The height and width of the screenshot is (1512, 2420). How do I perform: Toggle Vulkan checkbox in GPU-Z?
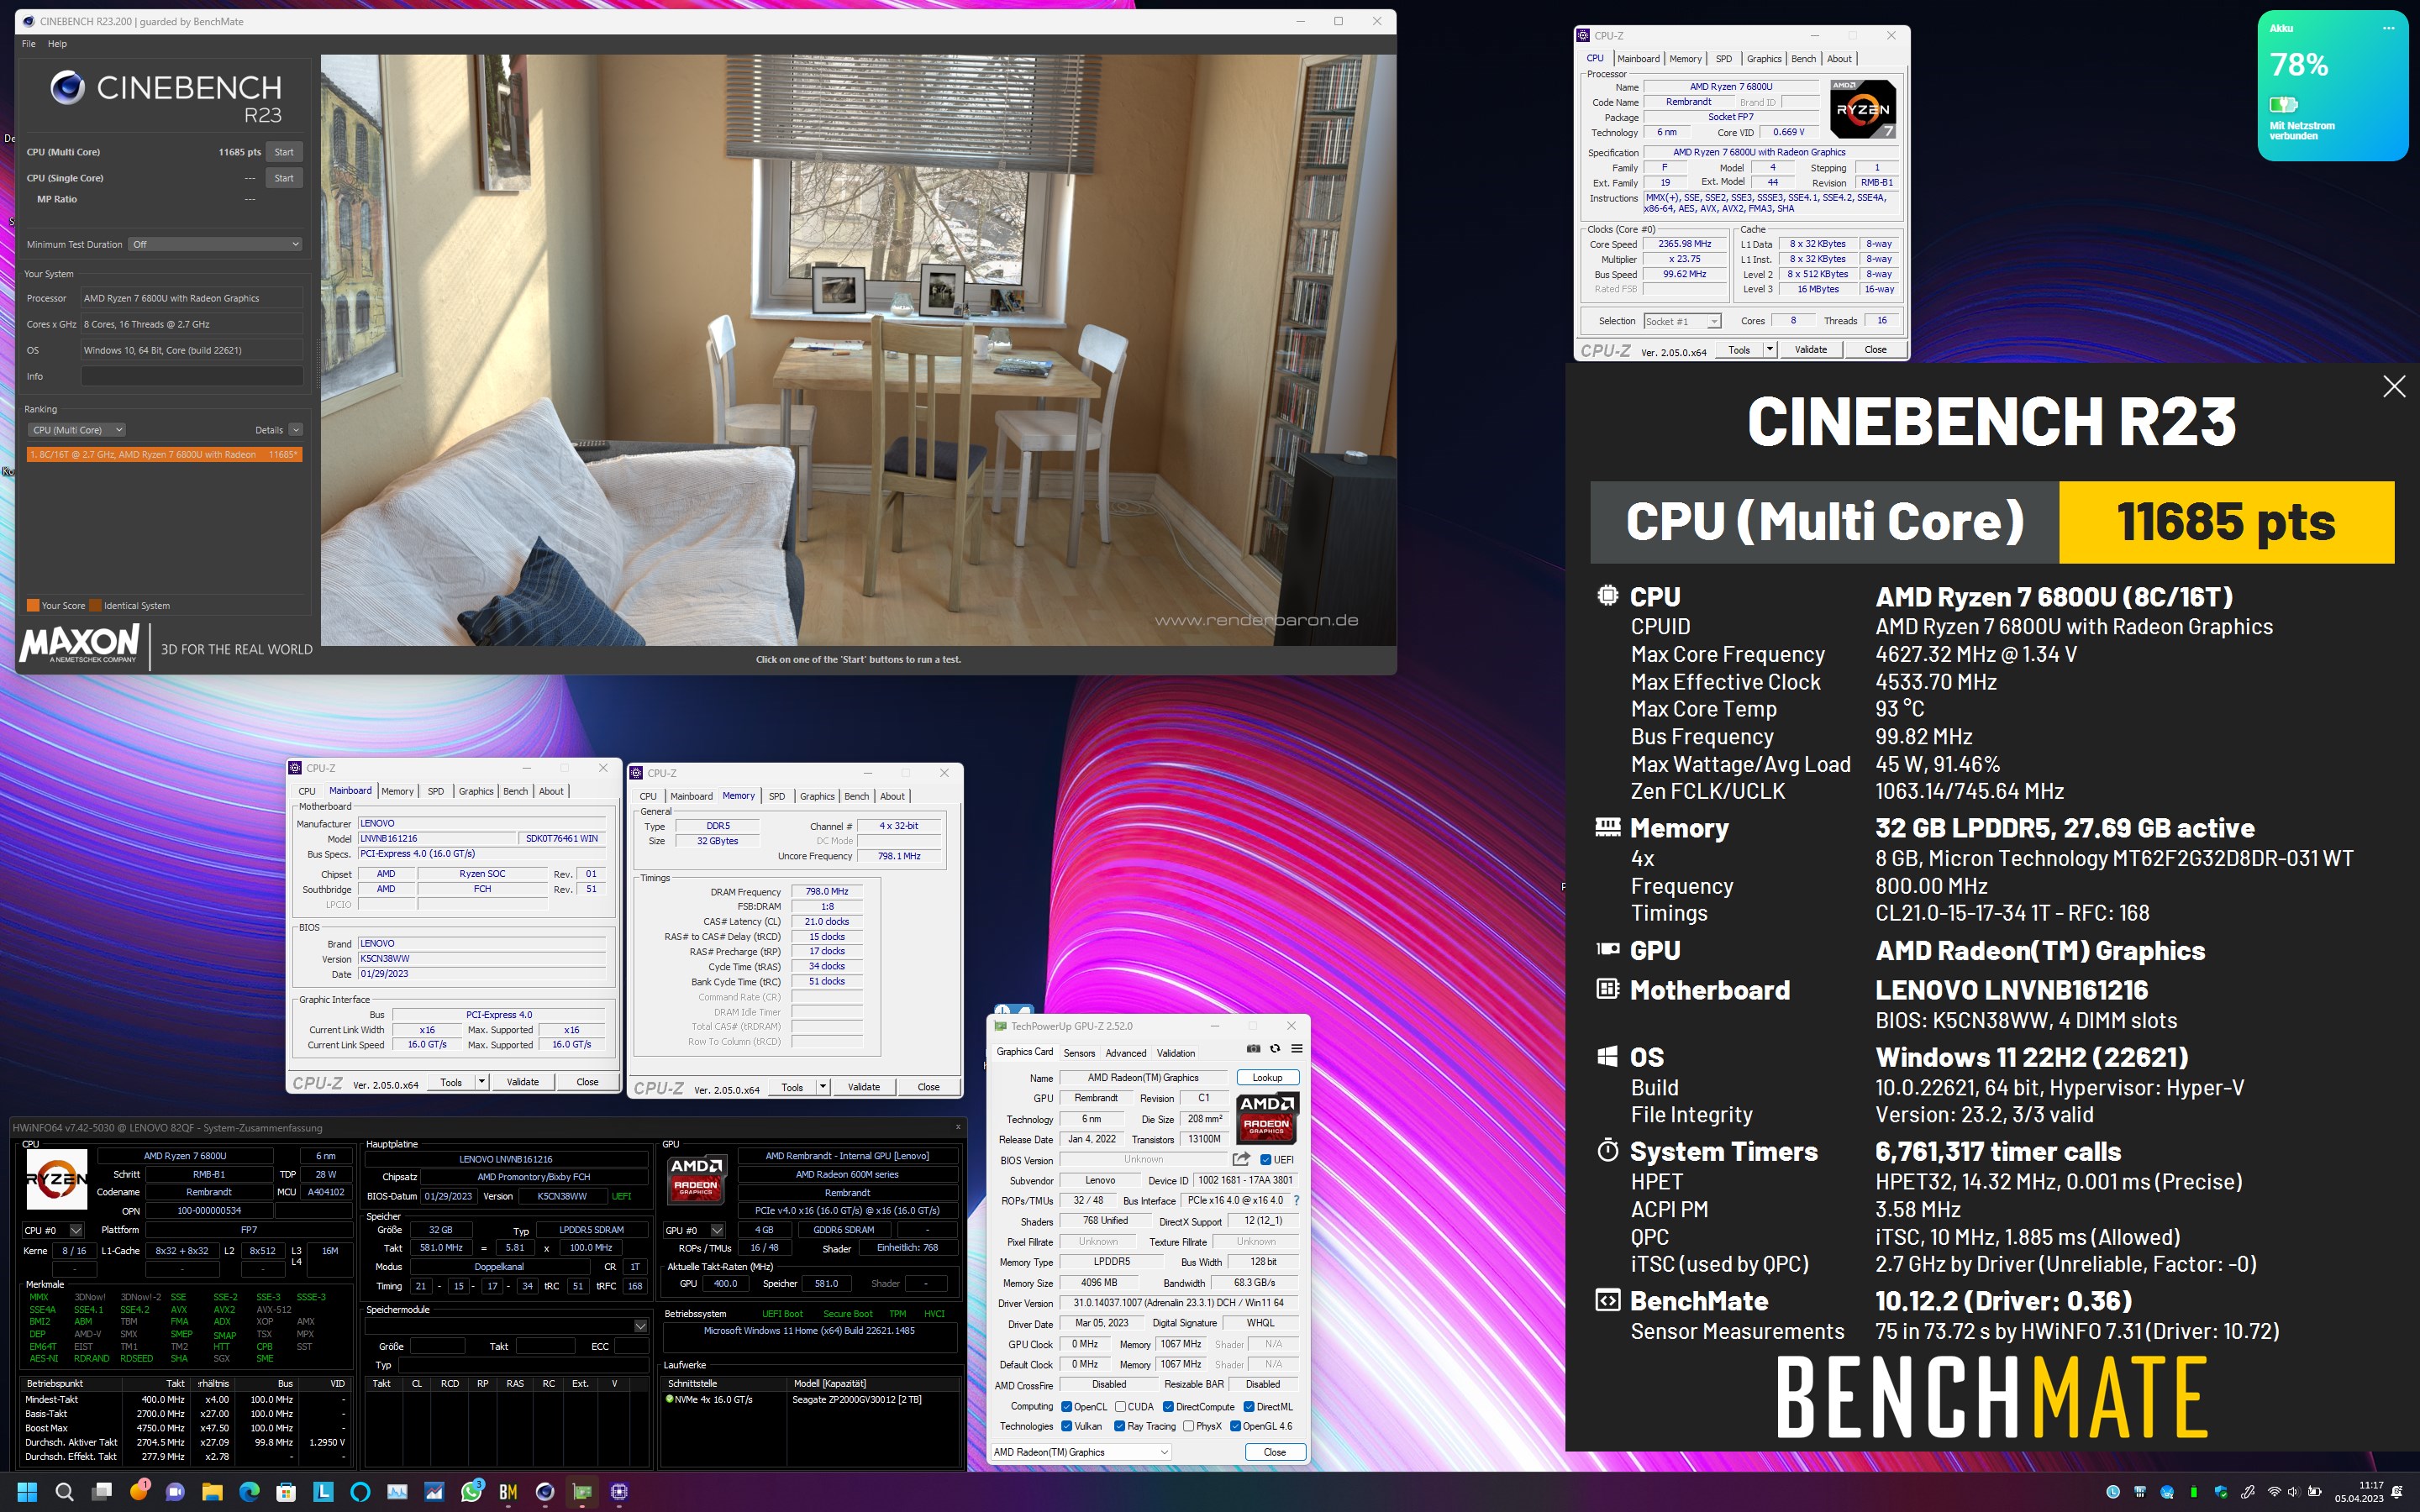(1066, 1427)
